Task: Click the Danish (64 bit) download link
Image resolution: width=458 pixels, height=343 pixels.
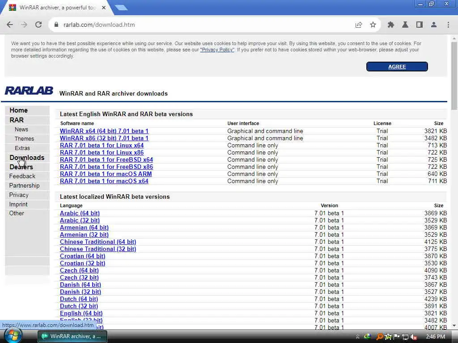Action: 81,284
